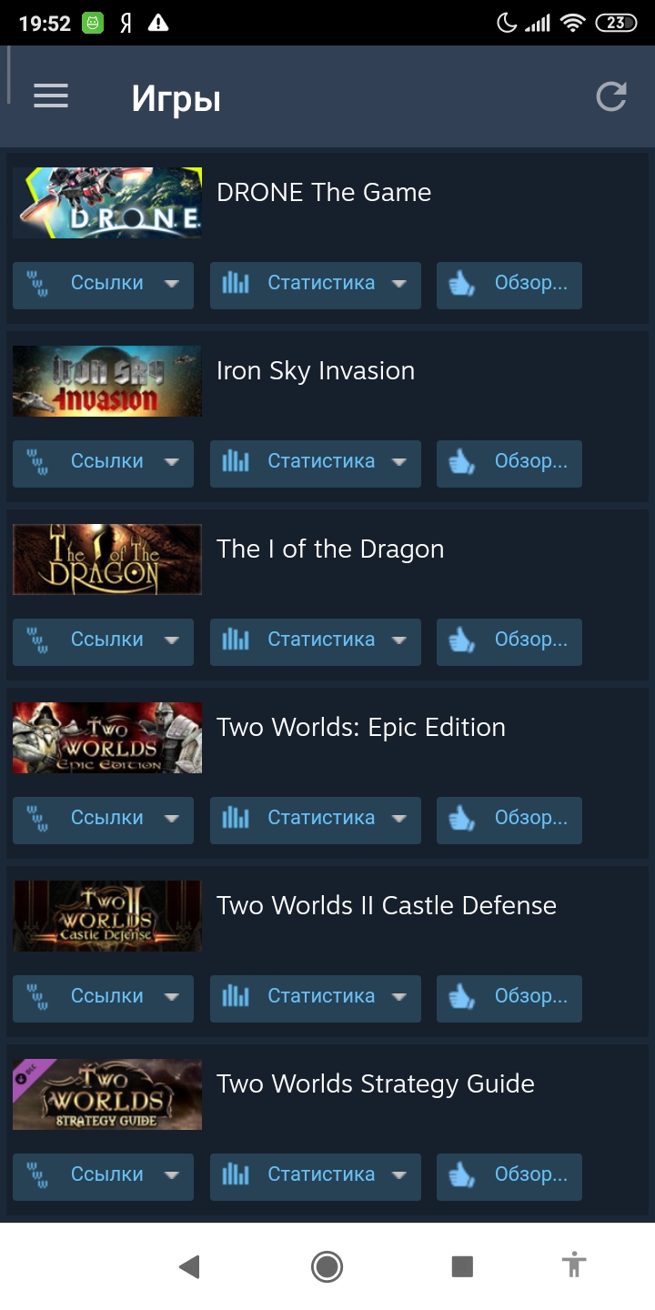The width and height of the screenshot is (655, 1310).
Task: Expand Ссылки dropdown for Two Worlds: Epic Edition
Action: pyautogui.click(x=103, y=821)
